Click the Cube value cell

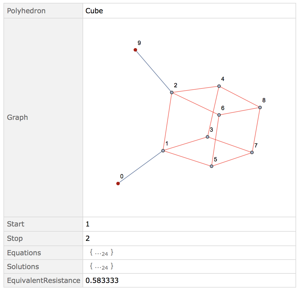point(189,11)
